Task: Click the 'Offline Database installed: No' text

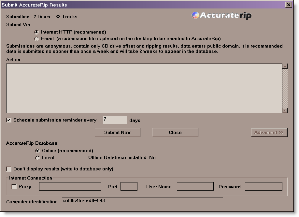Action: 122,157
